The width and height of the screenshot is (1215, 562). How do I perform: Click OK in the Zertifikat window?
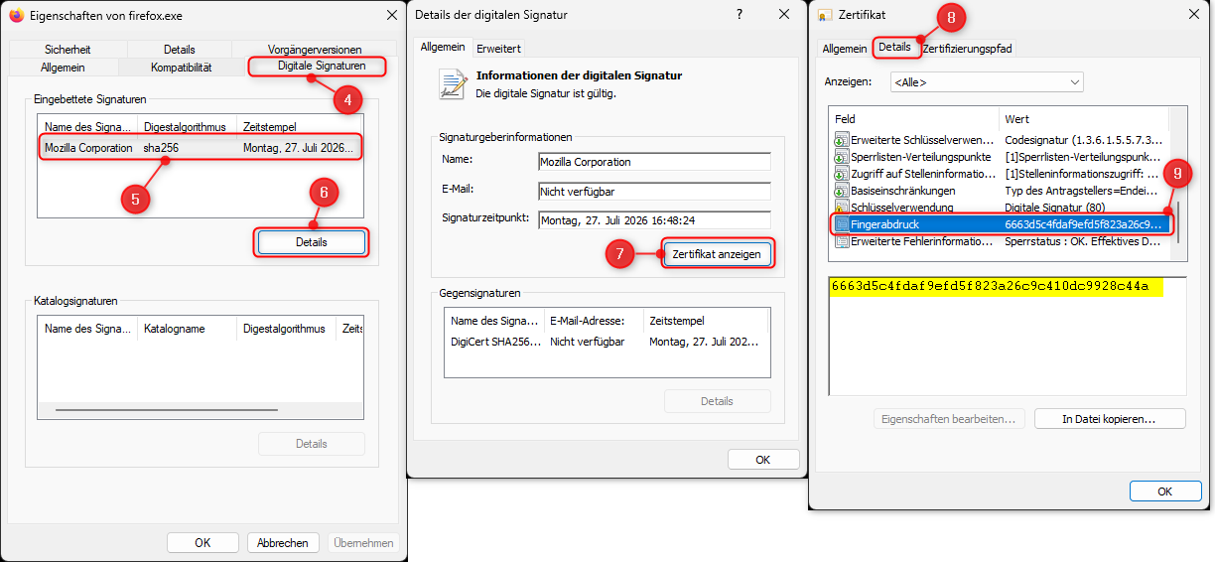point(1165,492)
